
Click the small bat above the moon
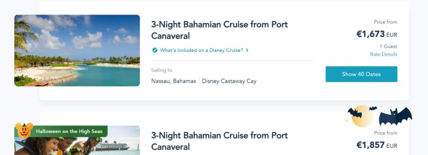pyautogui.click(x=373, y=108)
